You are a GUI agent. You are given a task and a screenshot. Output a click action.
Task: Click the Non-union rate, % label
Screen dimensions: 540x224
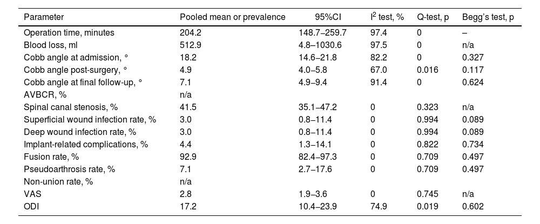pos(58,181)
